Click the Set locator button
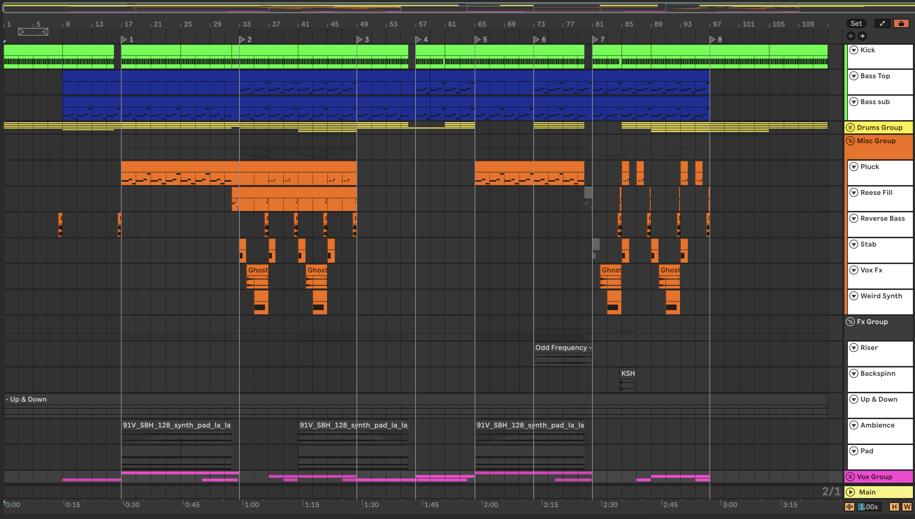This screenshot has height=519, width=915. (856, 23)
